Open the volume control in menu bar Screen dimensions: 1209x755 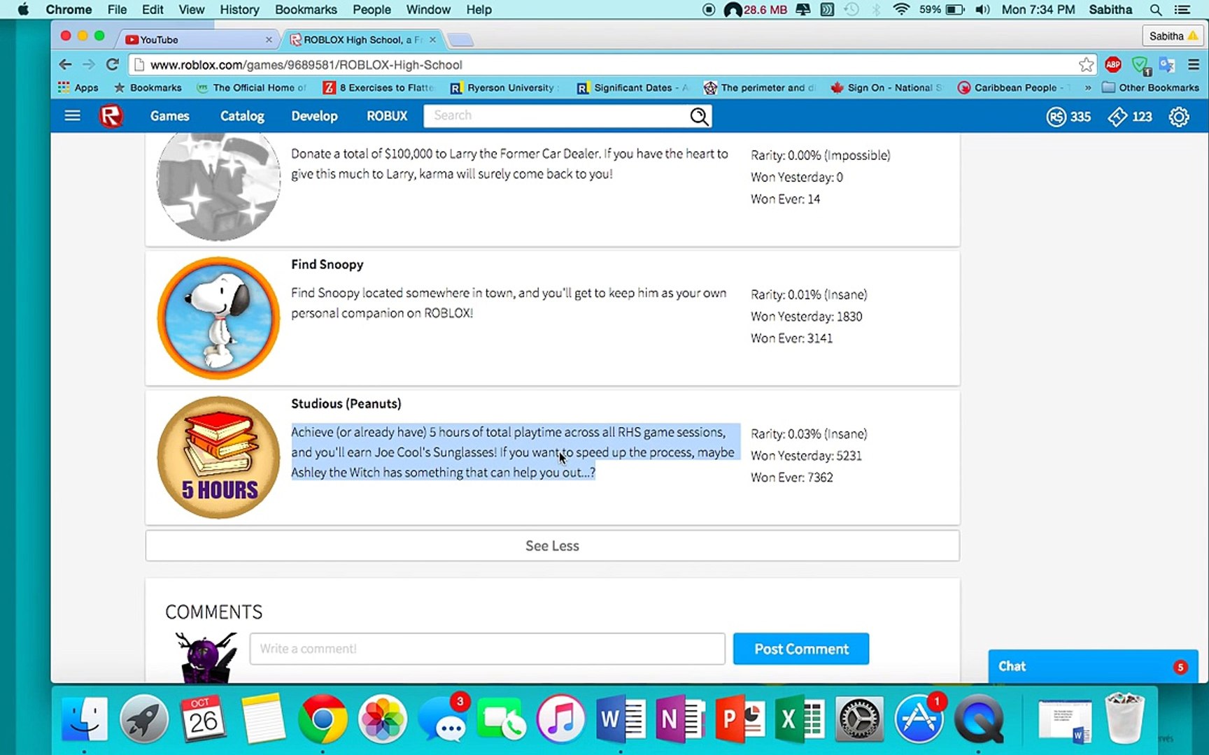[x=982, y=10]
